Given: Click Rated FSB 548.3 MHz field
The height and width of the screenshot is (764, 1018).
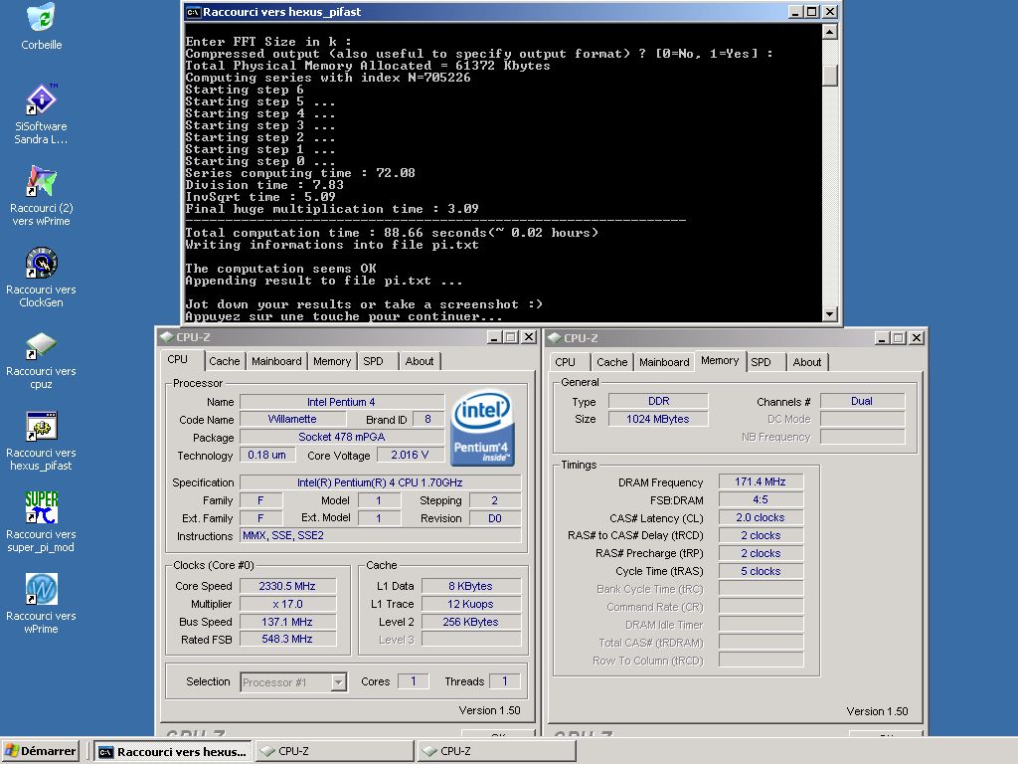Looking at the screenshot, I should tap(287, 640).
